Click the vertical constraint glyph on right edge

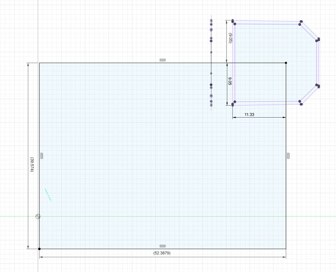289,156
